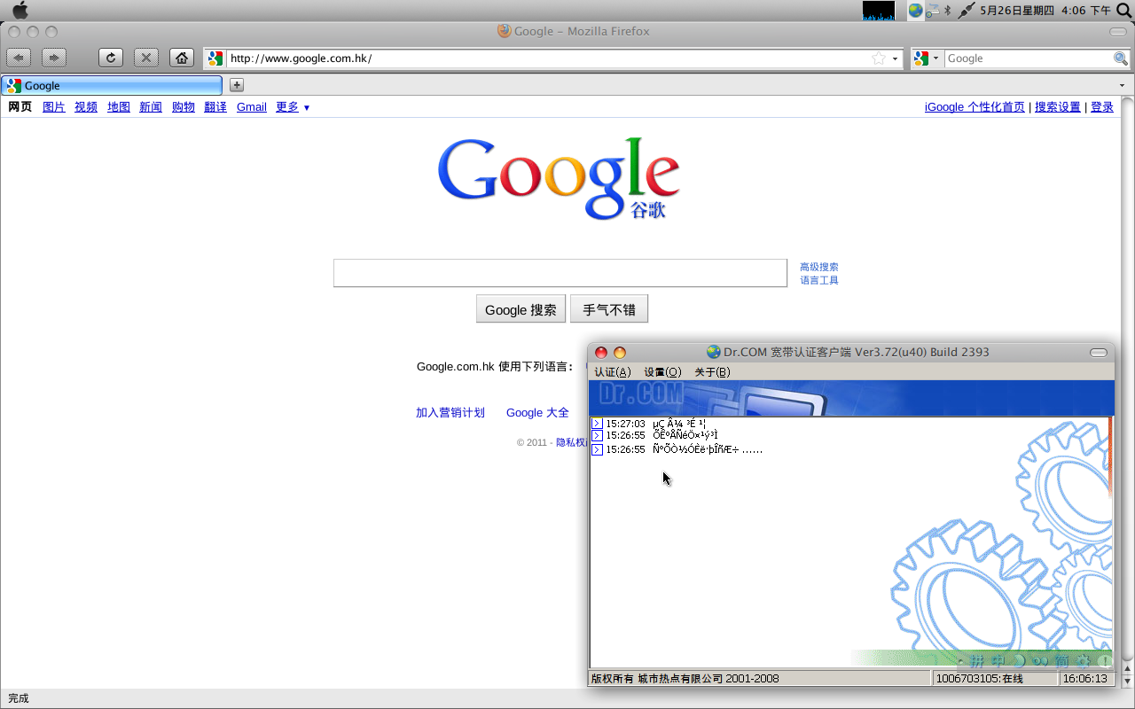This screenshot has height=709, width=1135.
Task: Open the 新闻 news link
Action: 151,107
